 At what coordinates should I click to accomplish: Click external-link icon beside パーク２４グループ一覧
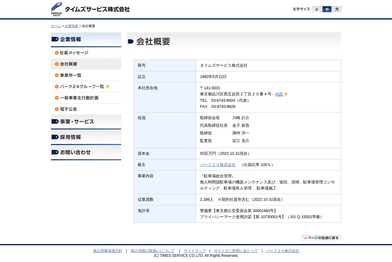tap(107, 87)
